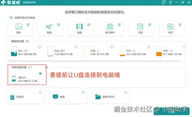Click the 可移动驱动器 (1) header
This screenshot has width=192, height=117.
point(21,67)
